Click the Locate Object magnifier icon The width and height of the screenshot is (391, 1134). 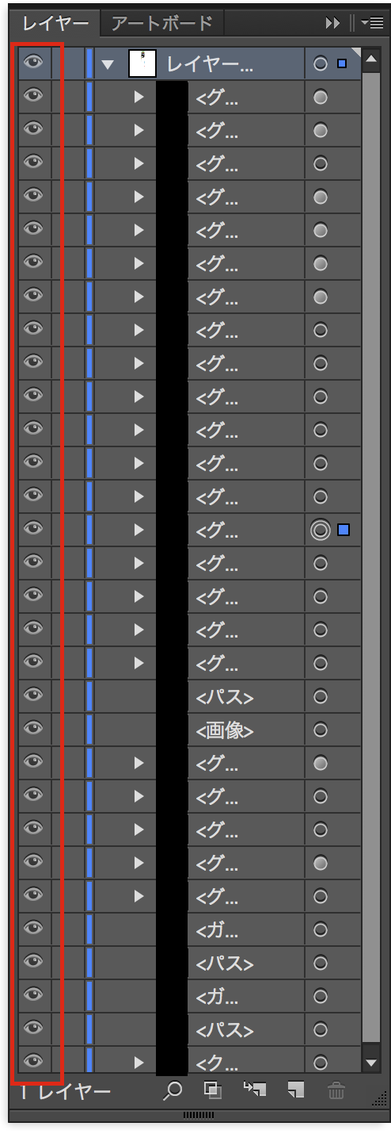(172, 1091)
